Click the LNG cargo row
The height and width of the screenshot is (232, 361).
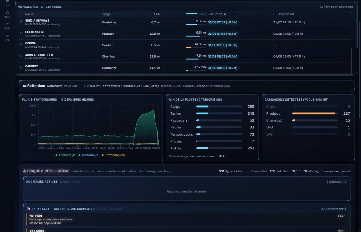pyautogui.click(x=308, y=127)
